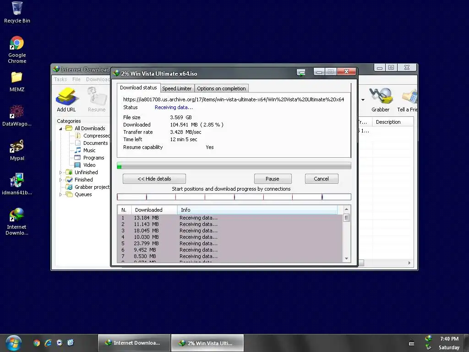
Task: Pause the current download
Action: tap(273, 179)
